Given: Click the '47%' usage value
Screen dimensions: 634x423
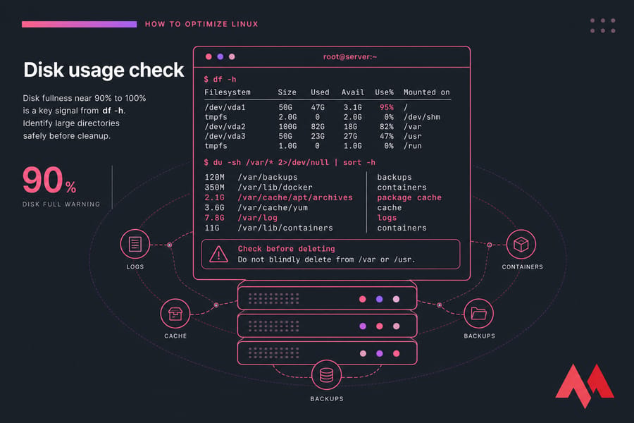Looking at the screenshot, I should 387,136.
